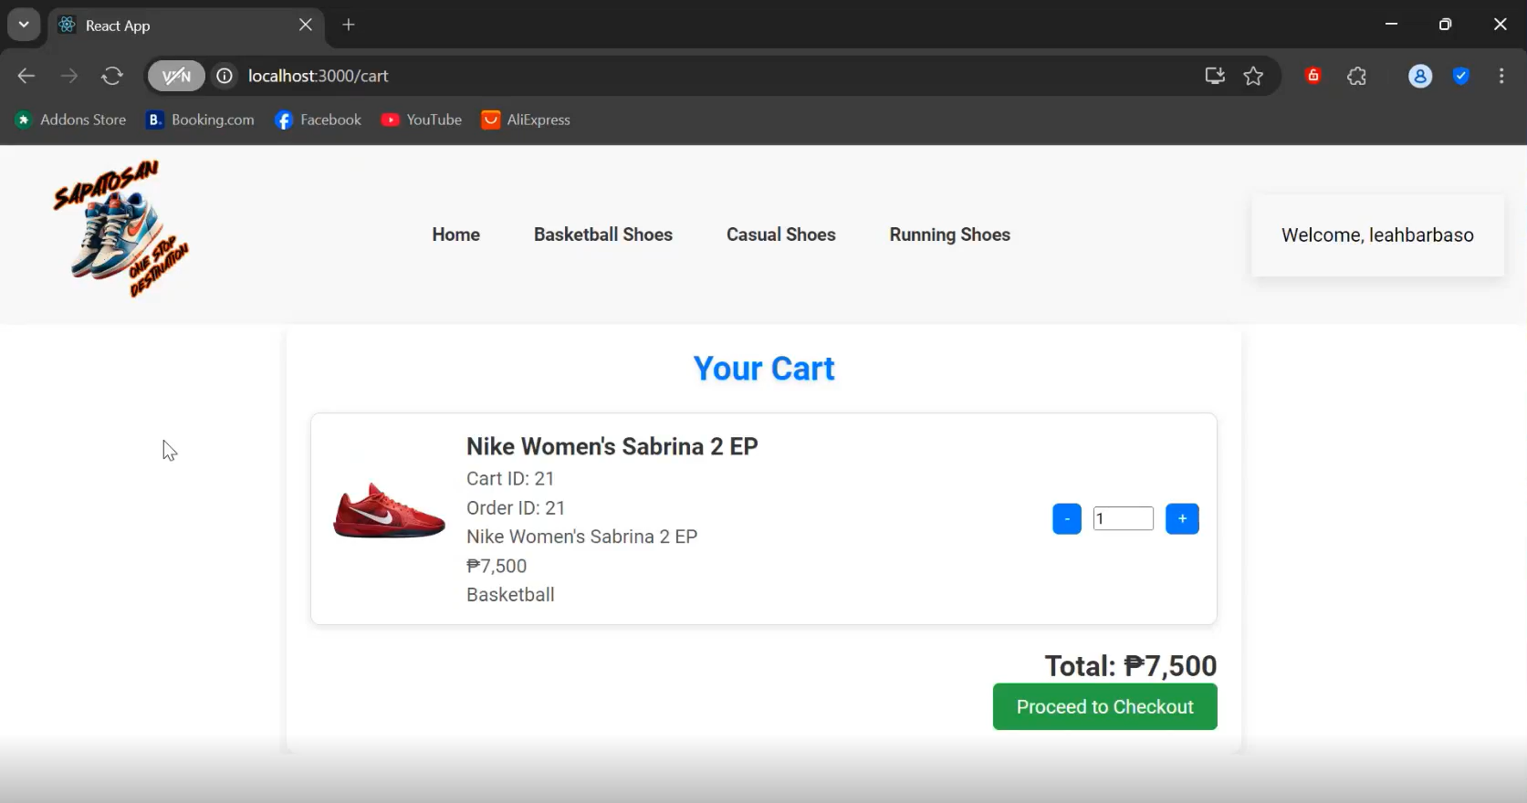Click the 'Order ID: 21' text
This screenshot has height=803, width=1527.
pos(516,507)
